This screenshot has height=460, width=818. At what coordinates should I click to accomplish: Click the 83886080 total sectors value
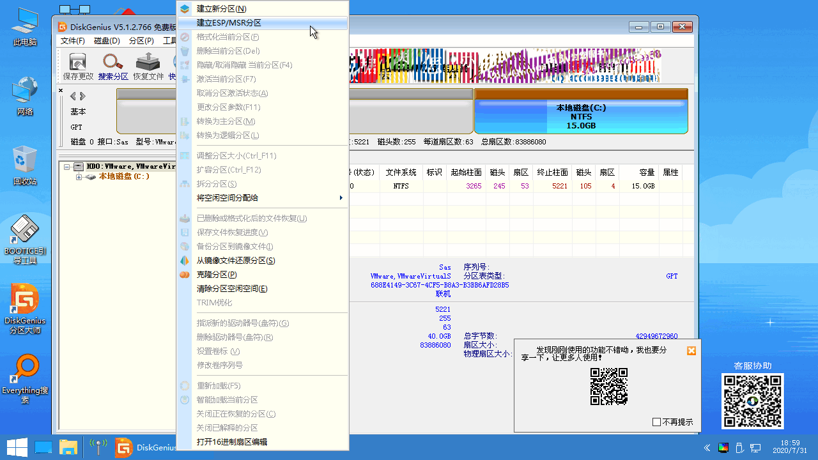coord(435,345)
